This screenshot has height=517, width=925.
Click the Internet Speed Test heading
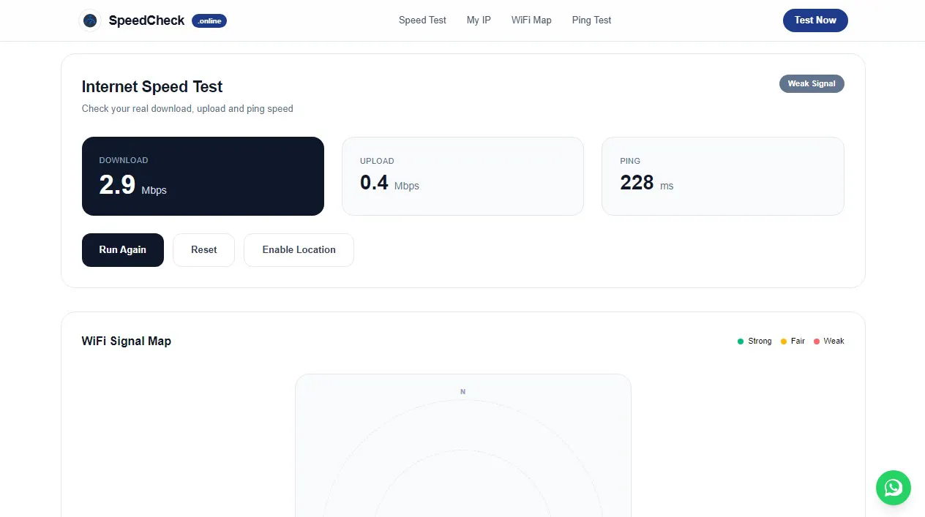click(152, 86)
